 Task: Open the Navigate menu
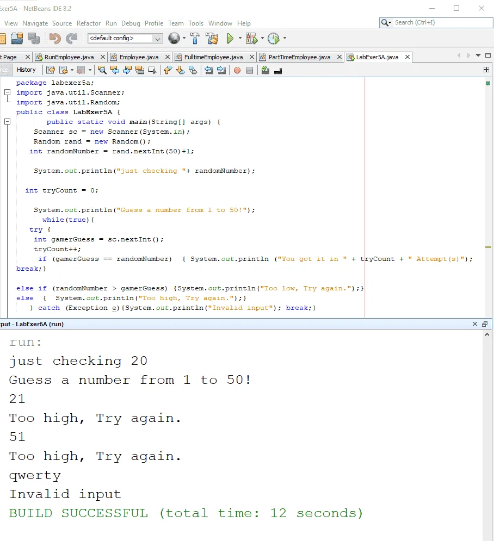(x=35, y=23)
